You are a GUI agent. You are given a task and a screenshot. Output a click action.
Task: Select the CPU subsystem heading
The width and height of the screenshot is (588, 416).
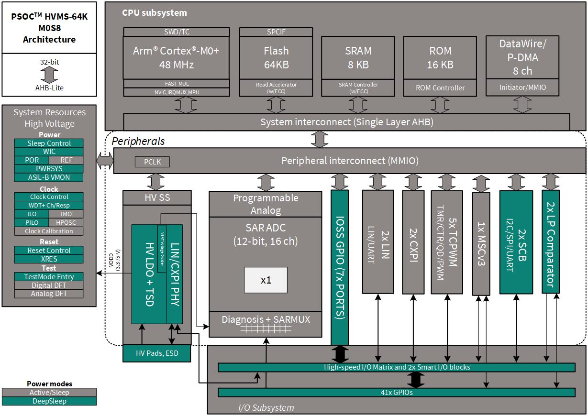click(x=155, y=13)
